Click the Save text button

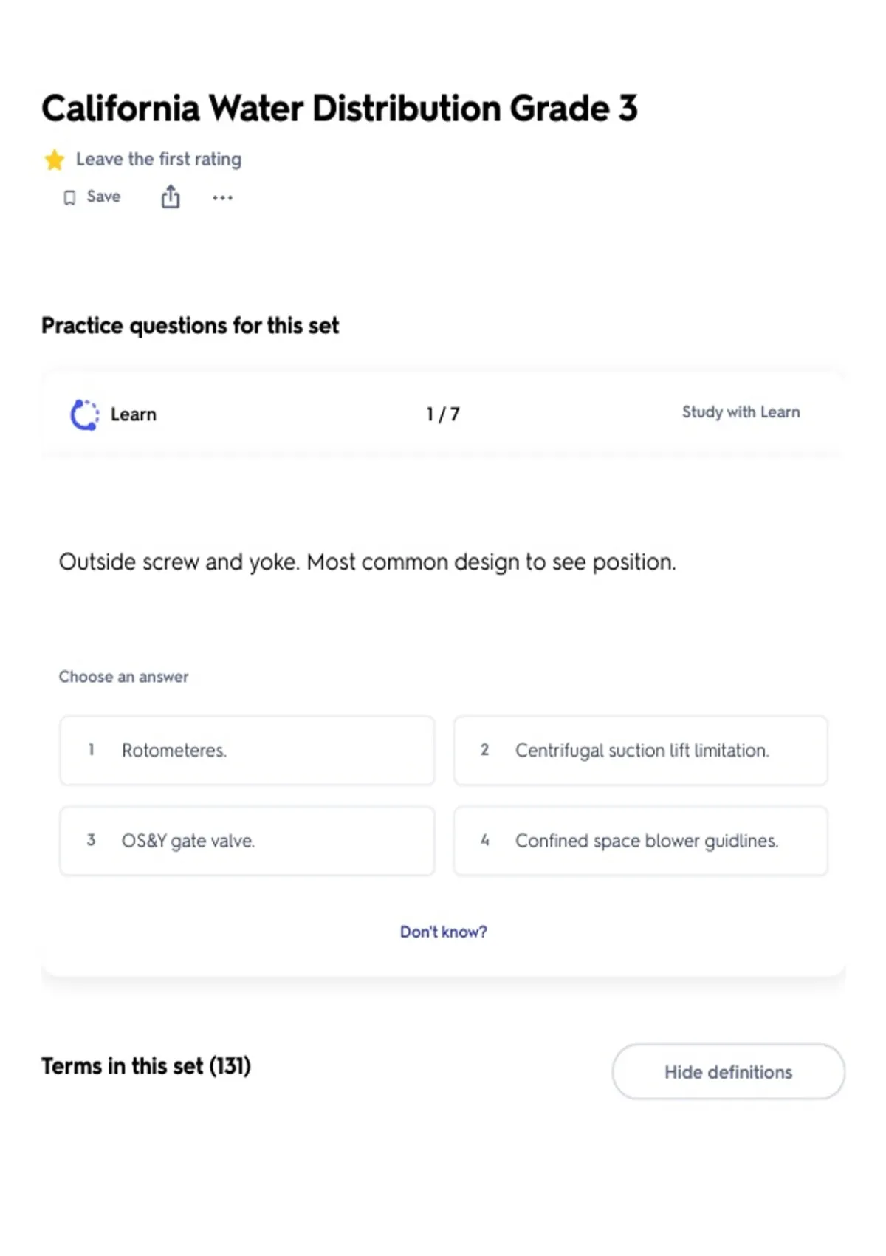[103, 197]
